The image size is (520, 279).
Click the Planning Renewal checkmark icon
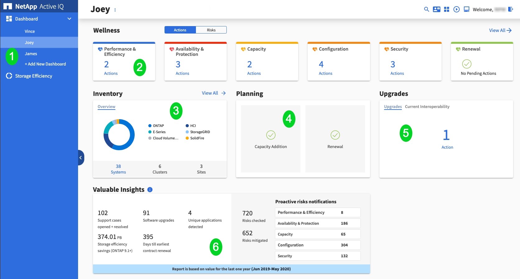coord(335,135)
